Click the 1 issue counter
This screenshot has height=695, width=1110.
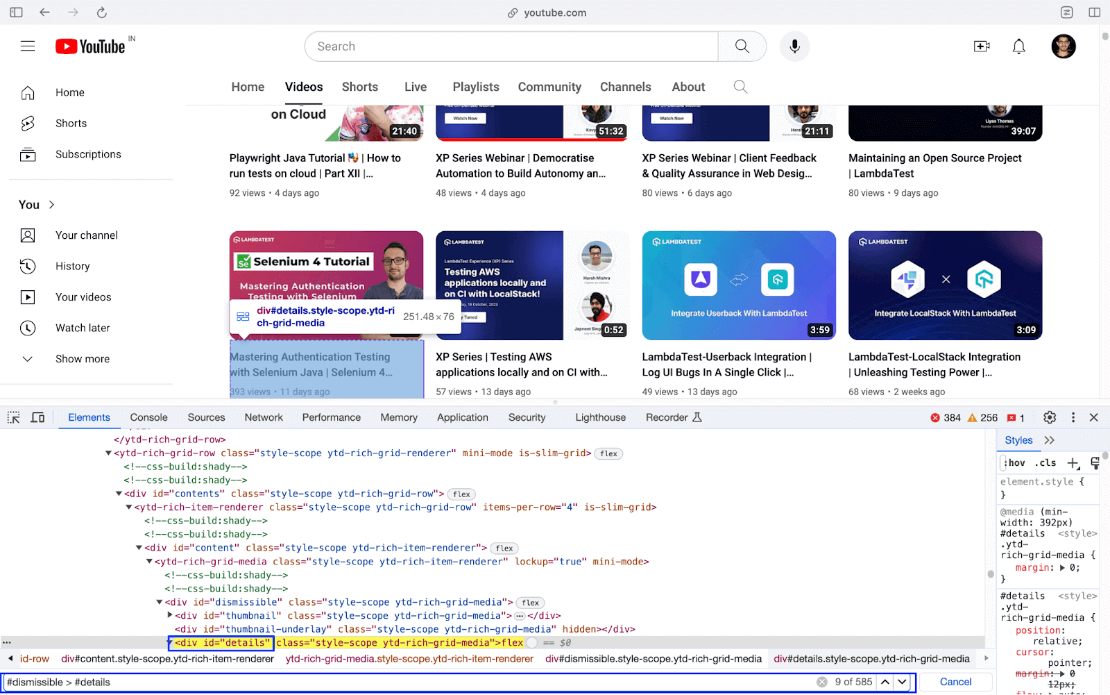click(1016, 417)
